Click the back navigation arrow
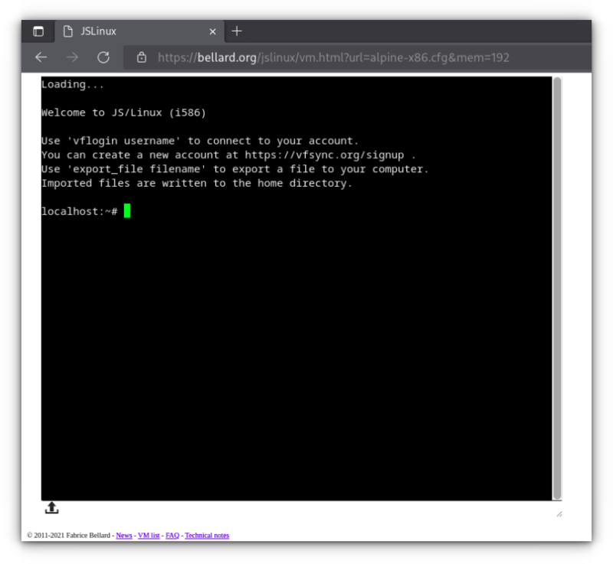Viewport: 613px width, 564px height. point(41,57)
